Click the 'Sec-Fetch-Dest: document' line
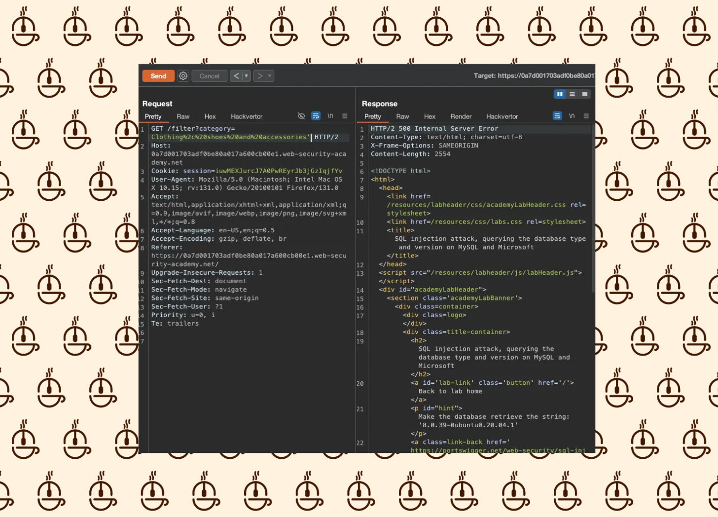 (x=199, y=281)
